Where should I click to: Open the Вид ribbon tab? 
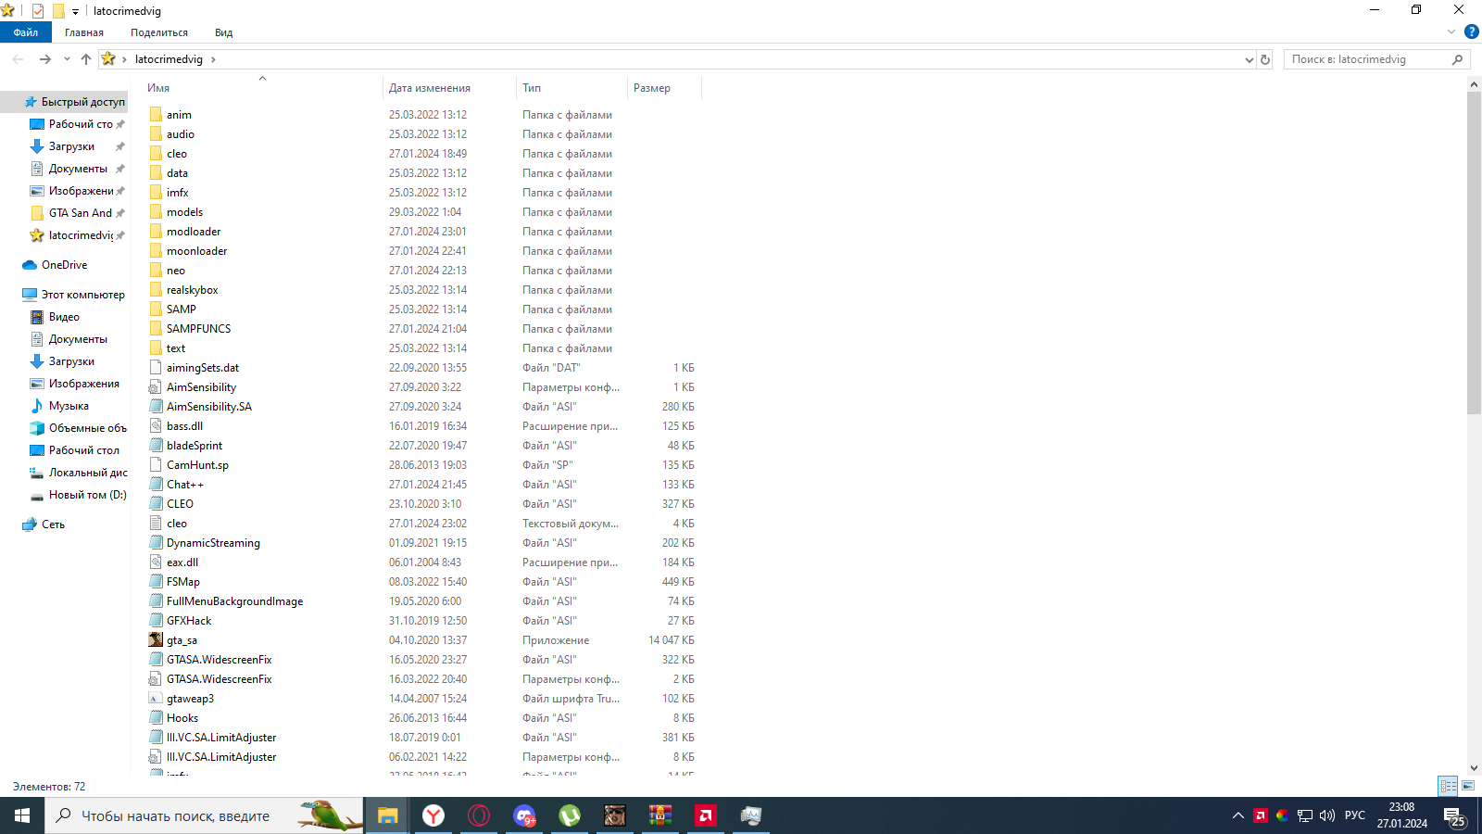[223, 32]
